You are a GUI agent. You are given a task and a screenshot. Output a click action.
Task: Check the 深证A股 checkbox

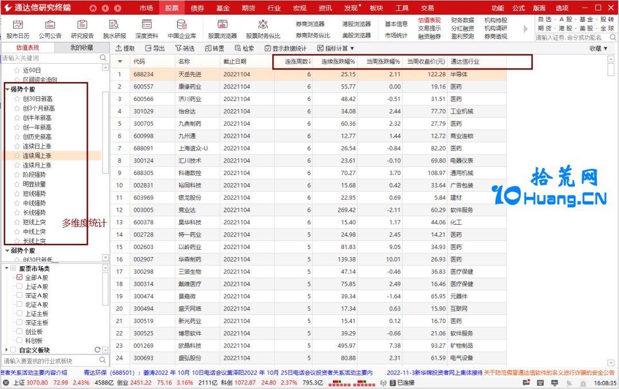coord(19,295)
